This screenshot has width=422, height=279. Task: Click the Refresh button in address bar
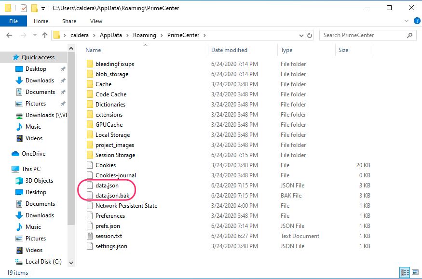point(310,35)
